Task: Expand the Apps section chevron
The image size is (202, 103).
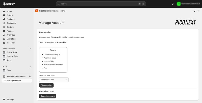Action: (x=31, y=67)
